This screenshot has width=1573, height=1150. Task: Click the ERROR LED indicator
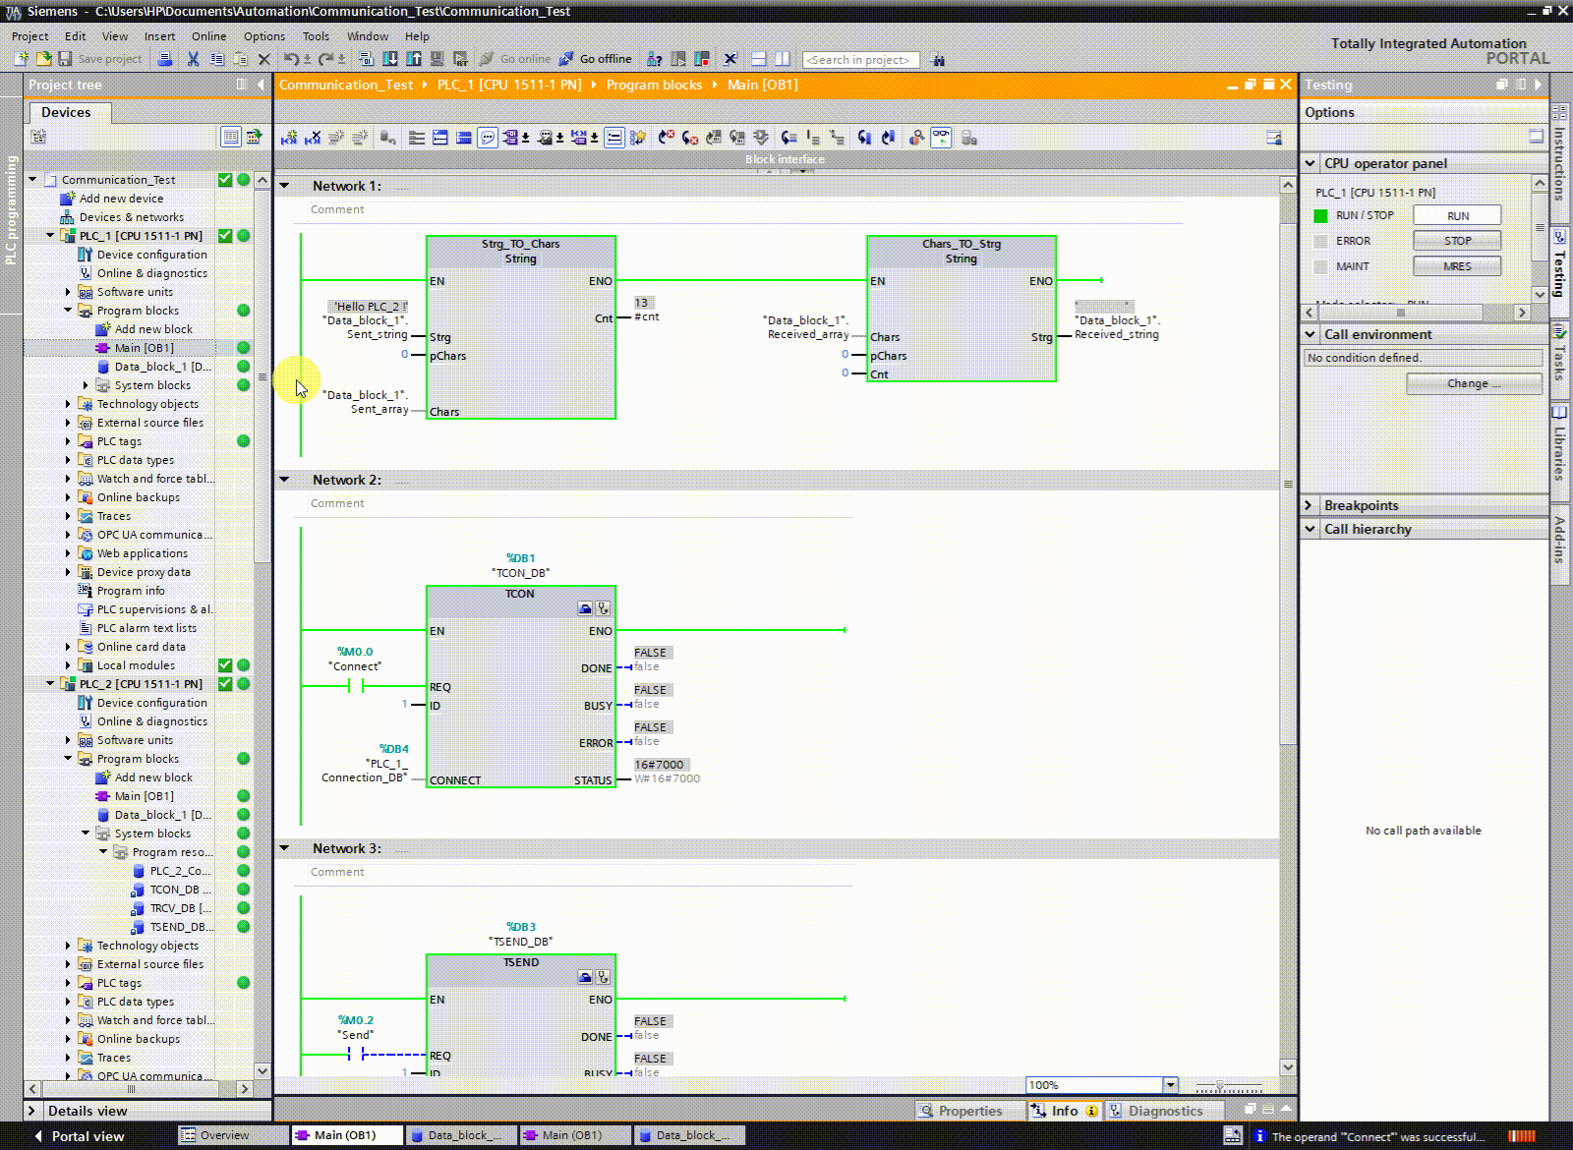click(x=1320, y=241)
